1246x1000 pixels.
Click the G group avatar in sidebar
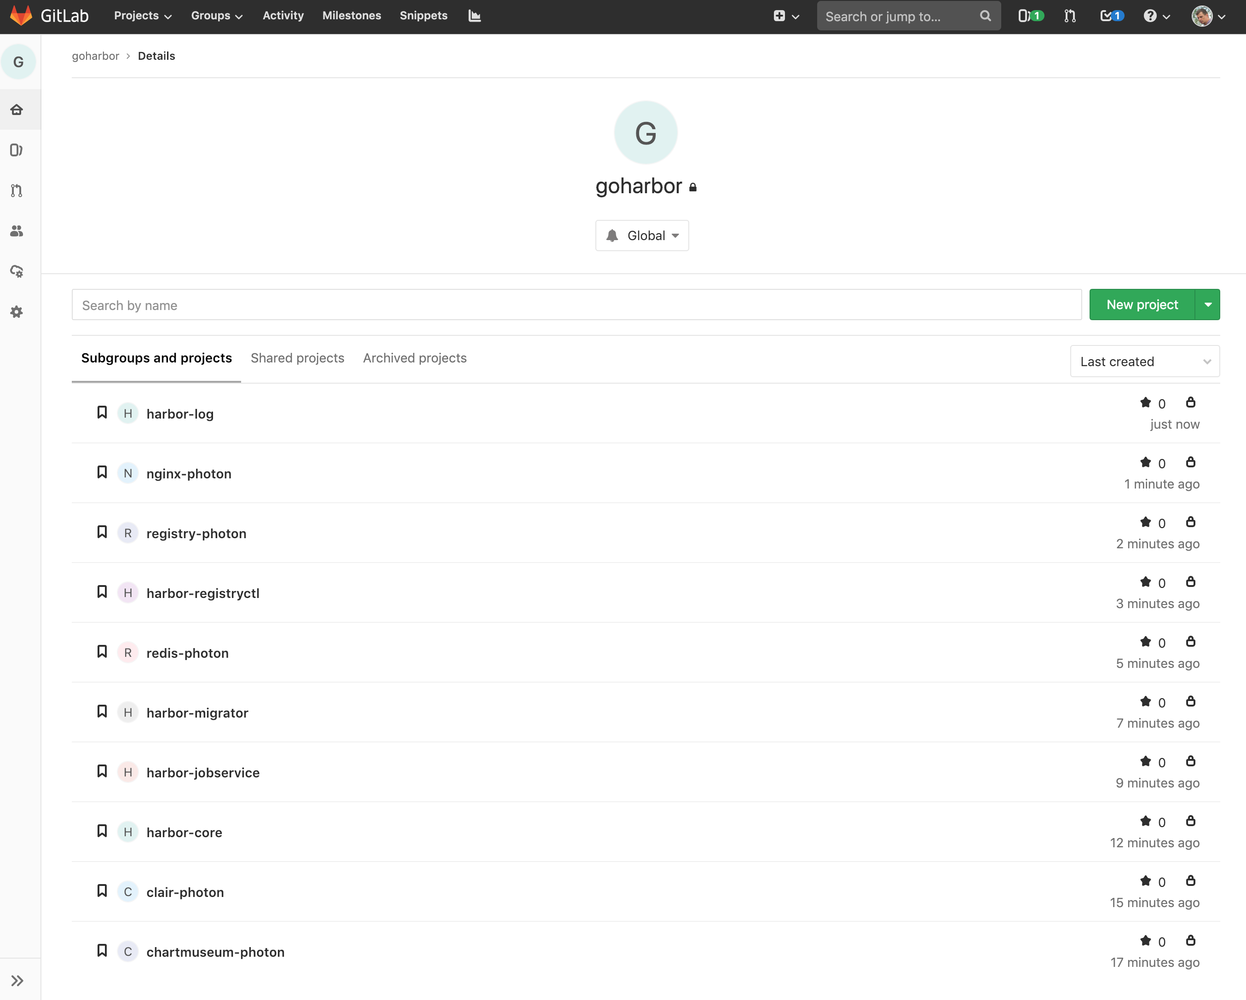click(18, 62)
